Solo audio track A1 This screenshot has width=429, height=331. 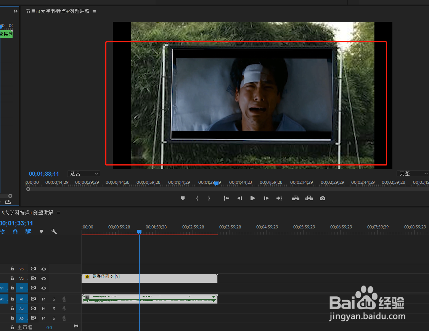(54, 299)
